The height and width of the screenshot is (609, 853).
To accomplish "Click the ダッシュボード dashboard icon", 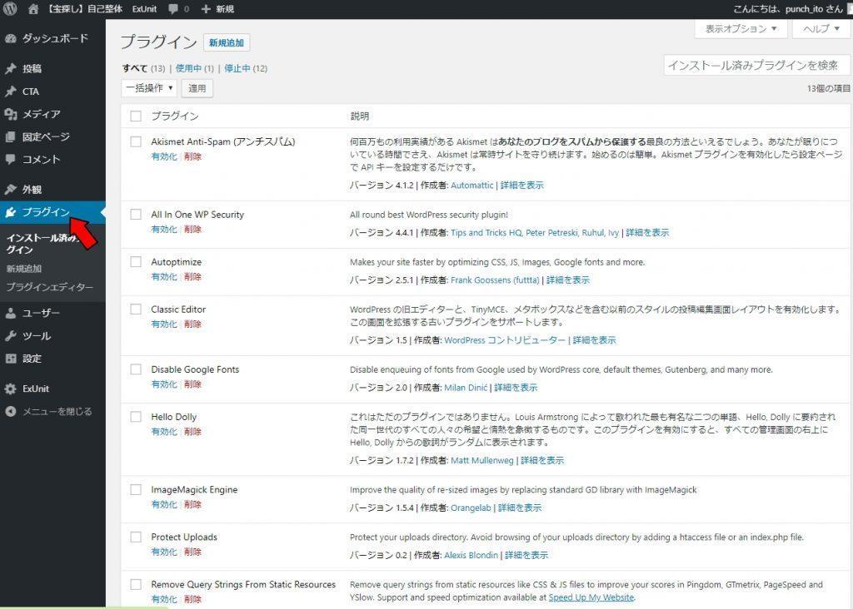I will coord(10,38).
